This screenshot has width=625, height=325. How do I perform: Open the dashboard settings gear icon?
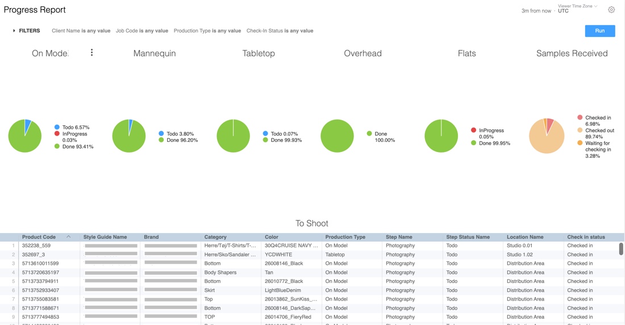[611, 10]
